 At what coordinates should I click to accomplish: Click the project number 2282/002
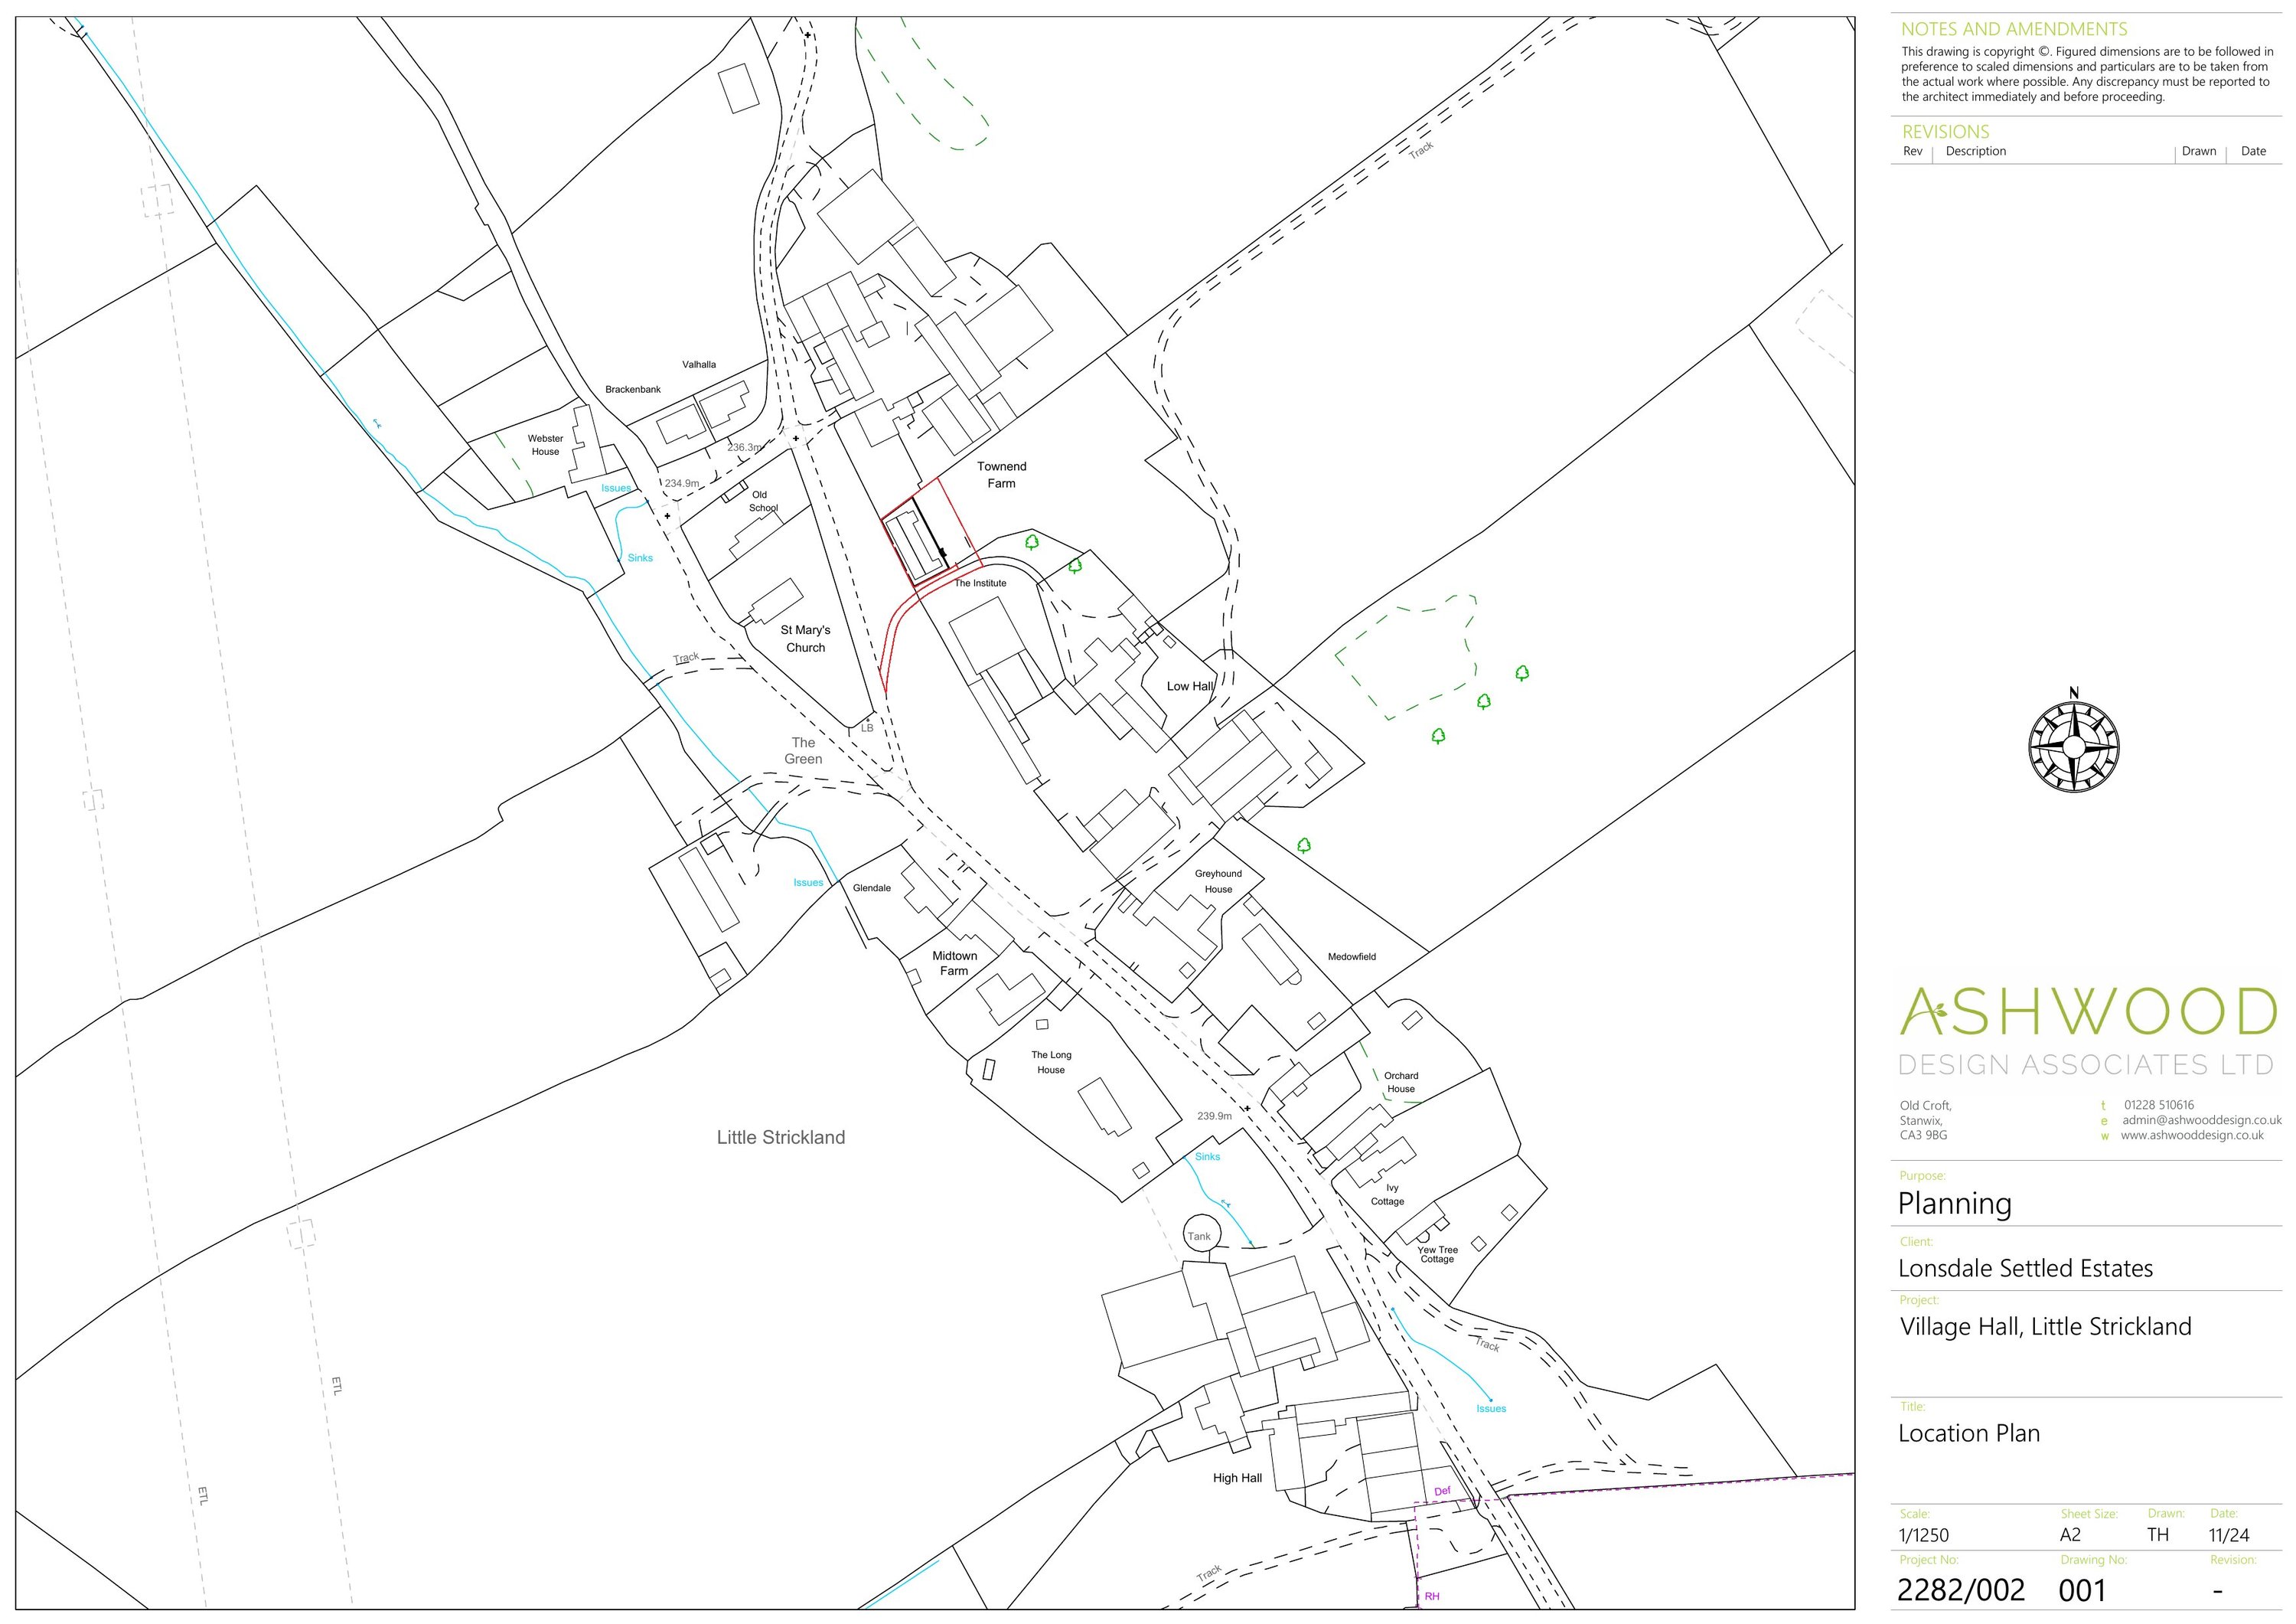pos(1960,1590)
